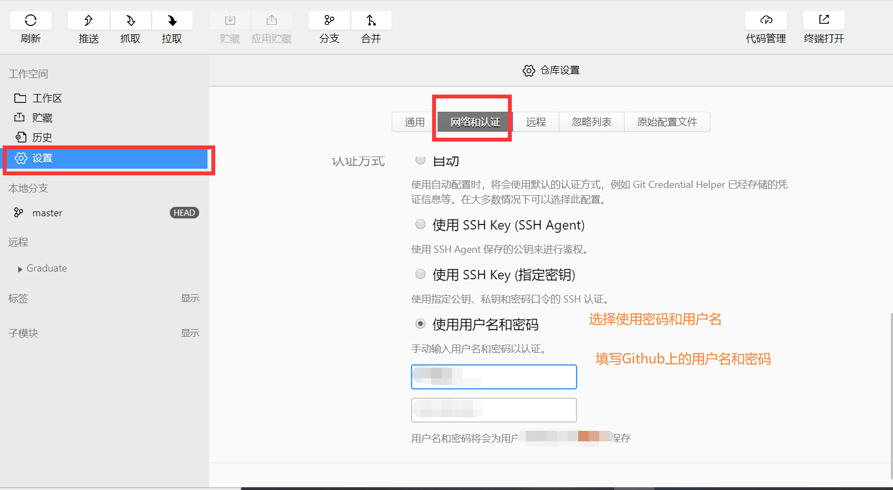The height and width of the screenshot is (490, 893).
Task: Switch to the 远程 tab
Action: click(536, 122)
